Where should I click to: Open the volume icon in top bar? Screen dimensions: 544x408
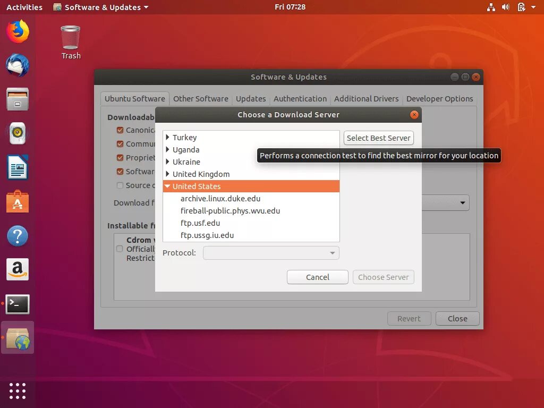(x=506, y=7)
